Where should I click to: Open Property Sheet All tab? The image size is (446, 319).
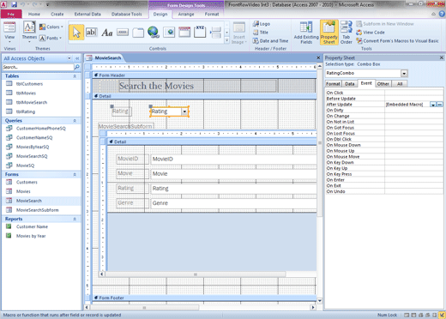click(x=400, y=84)
